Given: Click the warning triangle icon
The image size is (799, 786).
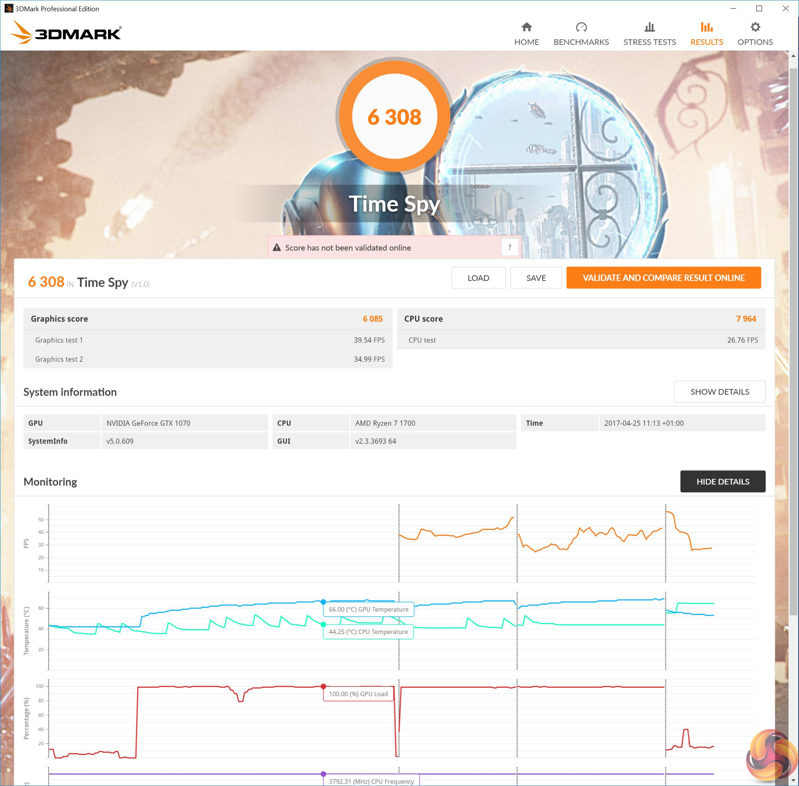Looking at the screenshot, I should coord(277,248).
